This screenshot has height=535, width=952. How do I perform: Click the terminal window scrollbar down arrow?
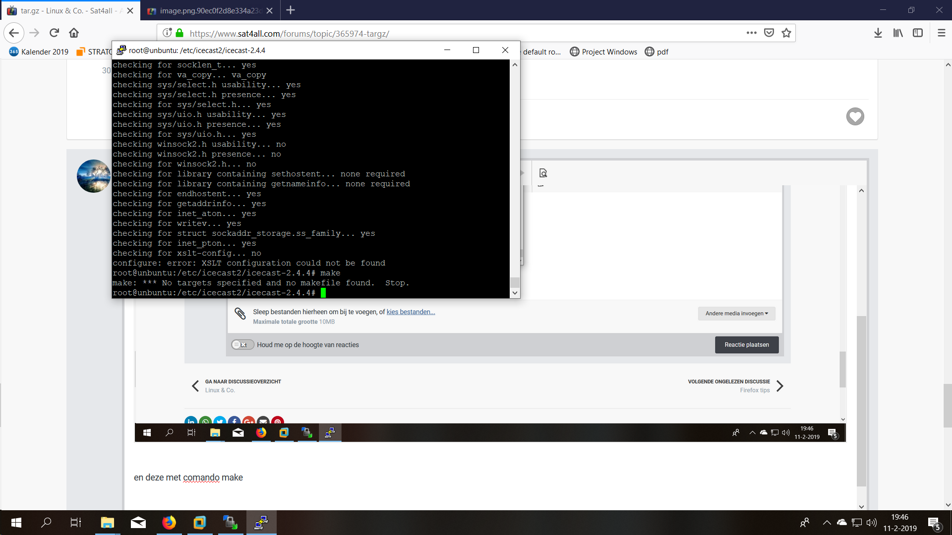click(x=515, y=293)
